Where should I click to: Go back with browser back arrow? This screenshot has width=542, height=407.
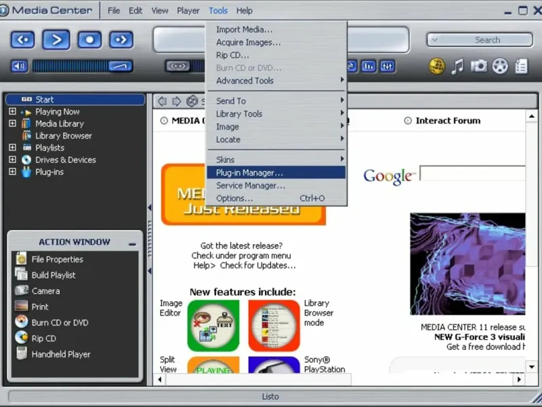click(162, 101)
